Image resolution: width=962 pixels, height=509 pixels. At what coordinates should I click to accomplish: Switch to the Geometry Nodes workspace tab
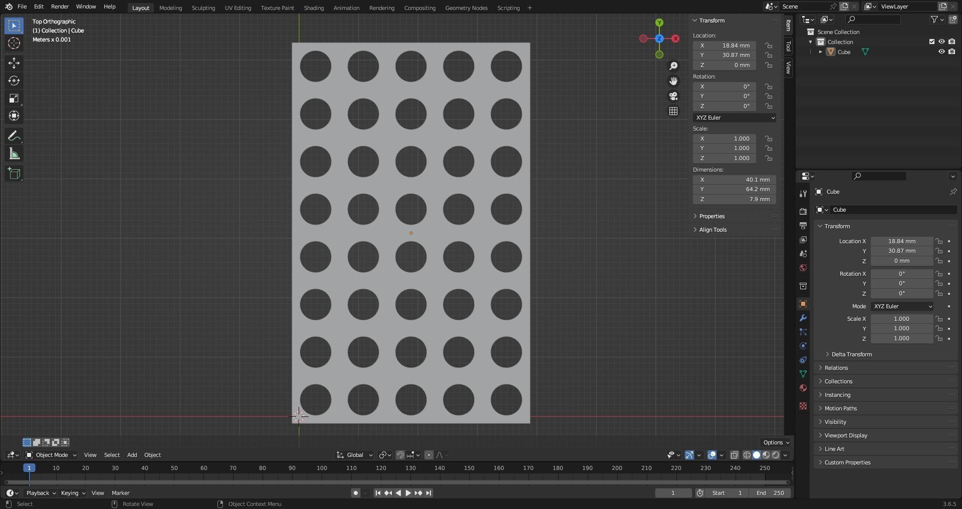click(x=466, y=8)
